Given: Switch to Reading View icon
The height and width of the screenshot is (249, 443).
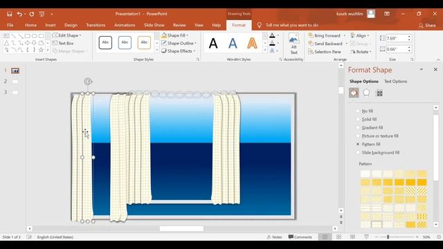Looking at the screenshot, I should (x=352, y=237).
